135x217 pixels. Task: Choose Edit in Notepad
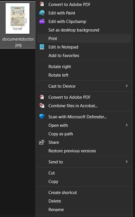pyautogui.click(x=84, y=47)
